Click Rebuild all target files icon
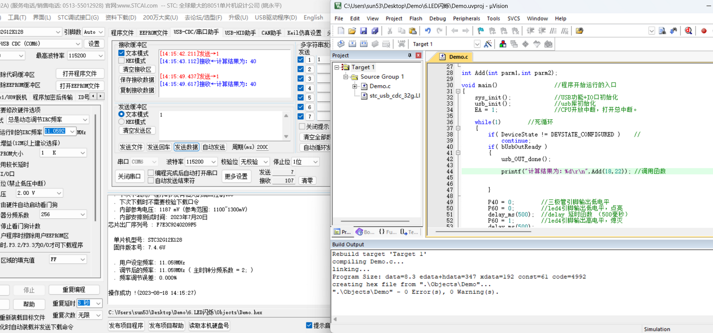Viewport: 713px width, 333px height. pyautogui.click(x=364, y=44)
